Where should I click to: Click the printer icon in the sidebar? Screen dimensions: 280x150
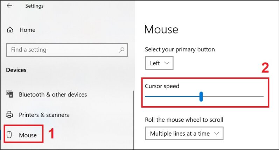tap(9, 115)
